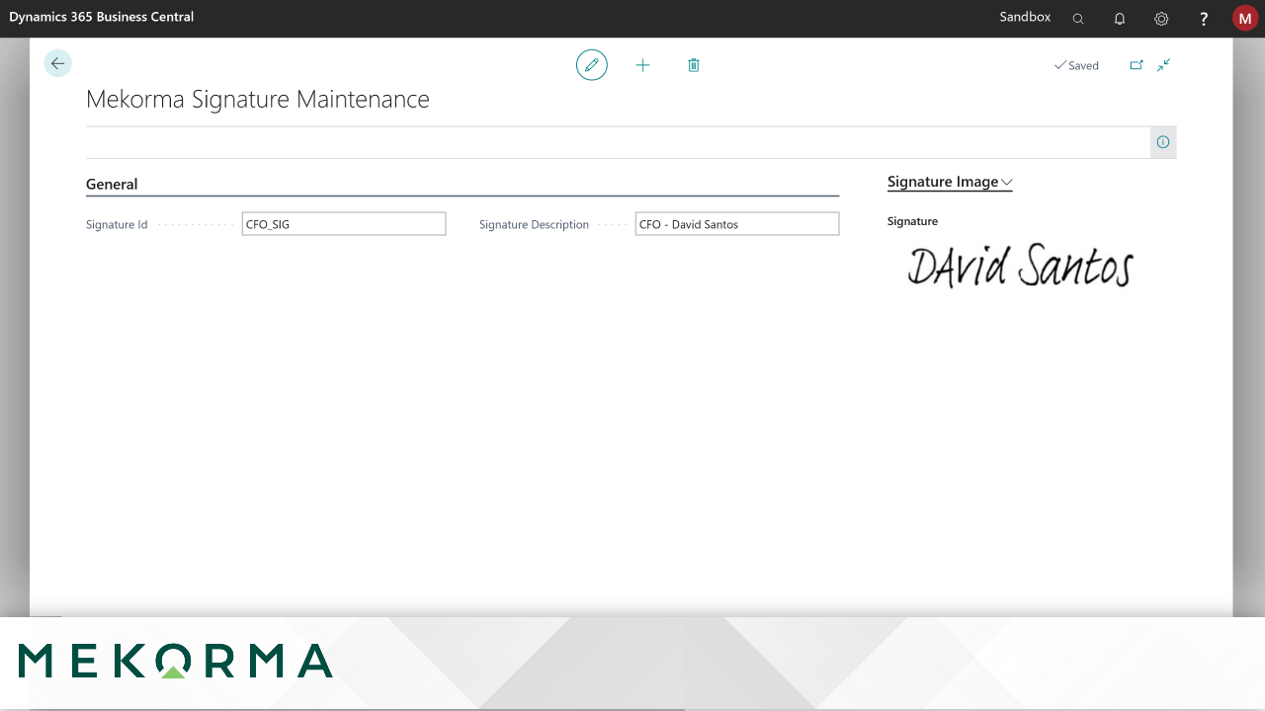Open the notifications bell
The image size is (1265, 711).
click(1120, 19)
